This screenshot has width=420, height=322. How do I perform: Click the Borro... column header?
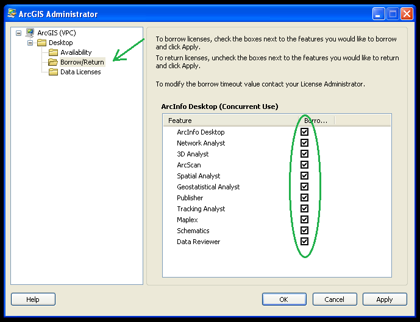316,121
